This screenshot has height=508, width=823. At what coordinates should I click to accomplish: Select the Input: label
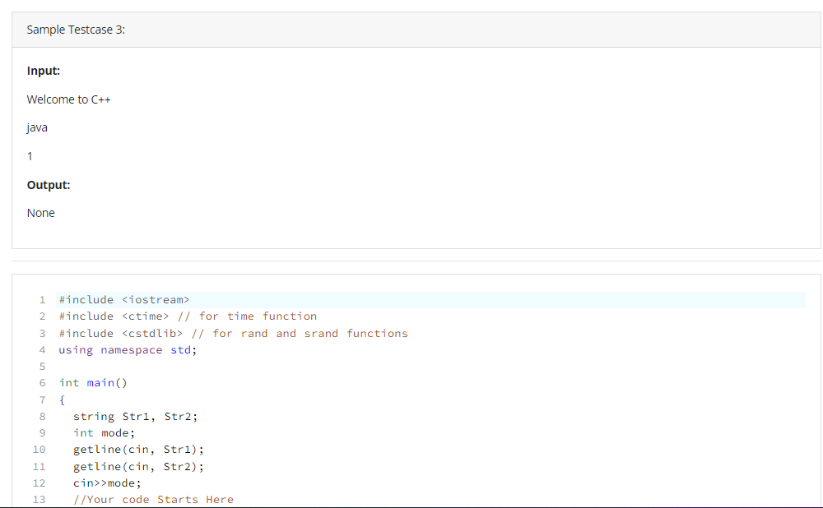(x=43, y=71)
